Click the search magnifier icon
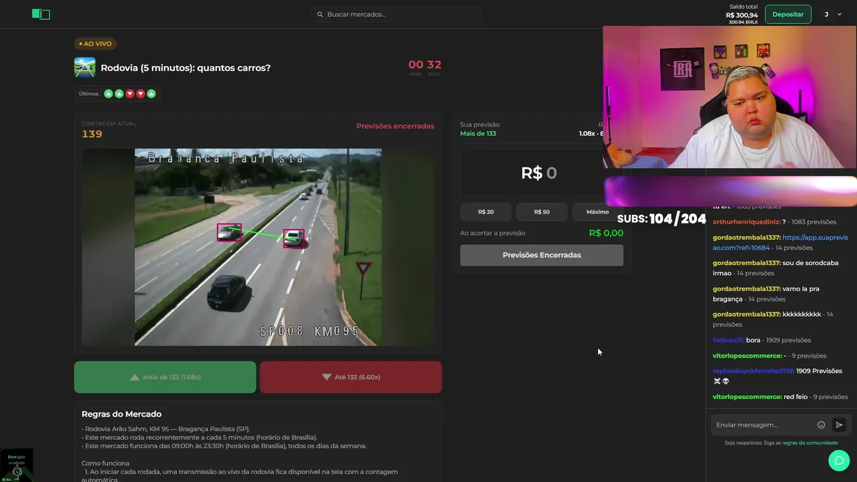Screen dimensions: 857x482 click(x=320, y=14)
